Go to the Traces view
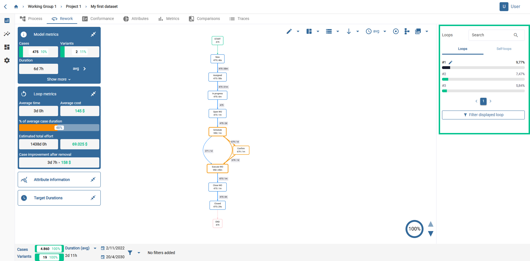Screen dimensions: 530x261 [239, 19]
